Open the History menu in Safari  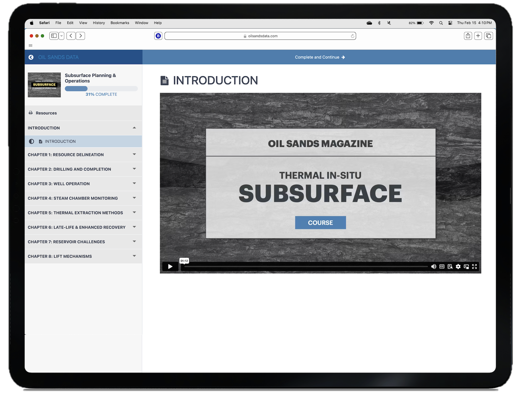pos(99,23)
